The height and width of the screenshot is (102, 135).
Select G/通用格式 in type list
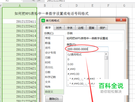86,55
